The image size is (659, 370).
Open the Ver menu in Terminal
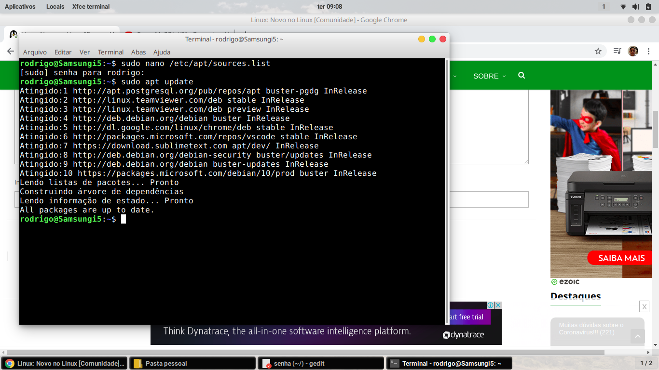[x=85, y=52]
